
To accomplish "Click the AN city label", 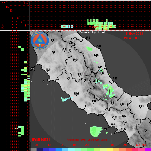I will (99, 46).
